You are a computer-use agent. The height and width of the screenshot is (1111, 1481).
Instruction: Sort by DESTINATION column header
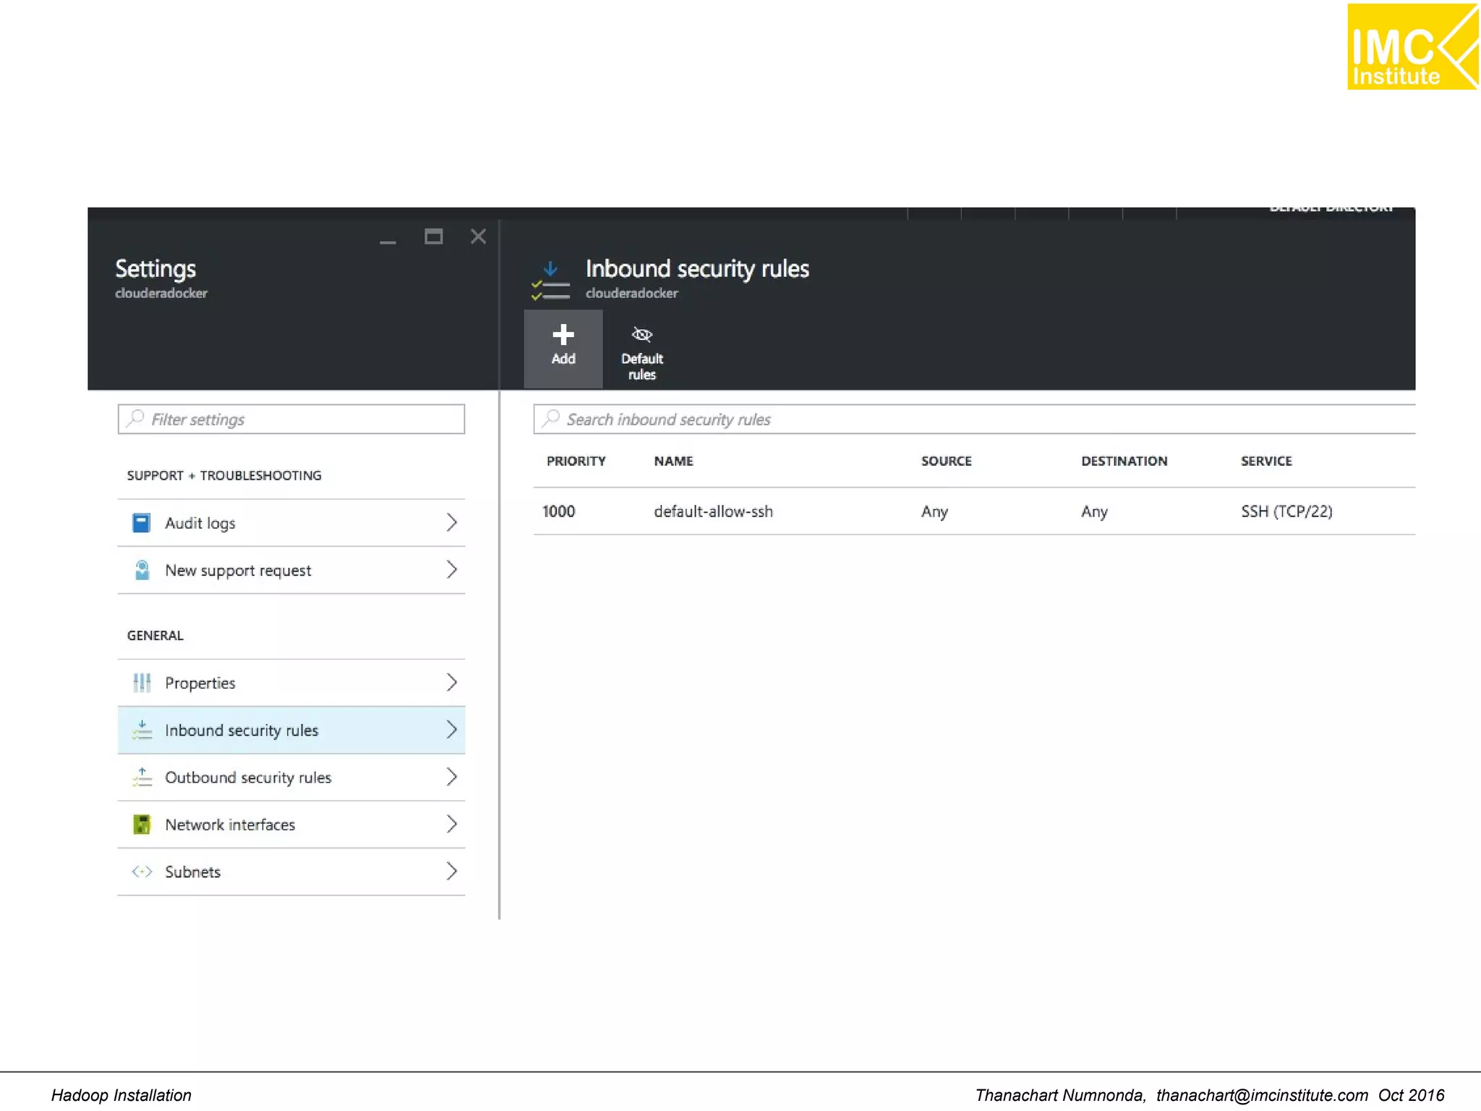click(1124, 461)
